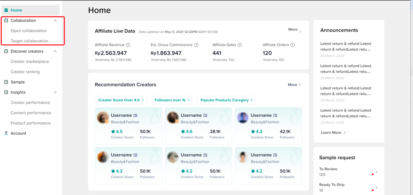Viewport: 413px width, 195px height.
Task: Collapse the Discover creators section chevron
Action: point(55,51)
